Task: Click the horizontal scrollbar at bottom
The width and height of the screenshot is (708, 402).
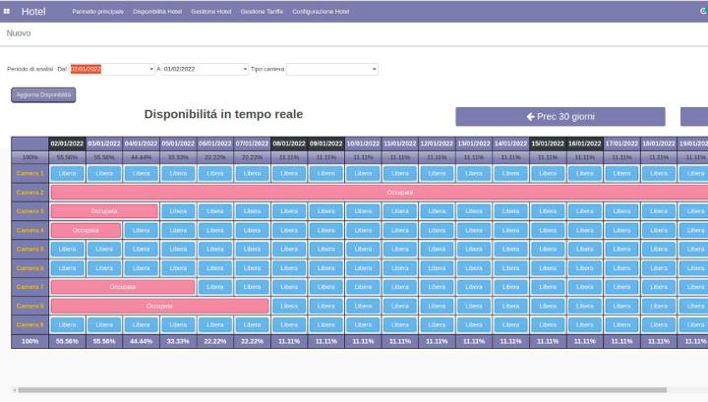Action: tap(344, 390)
